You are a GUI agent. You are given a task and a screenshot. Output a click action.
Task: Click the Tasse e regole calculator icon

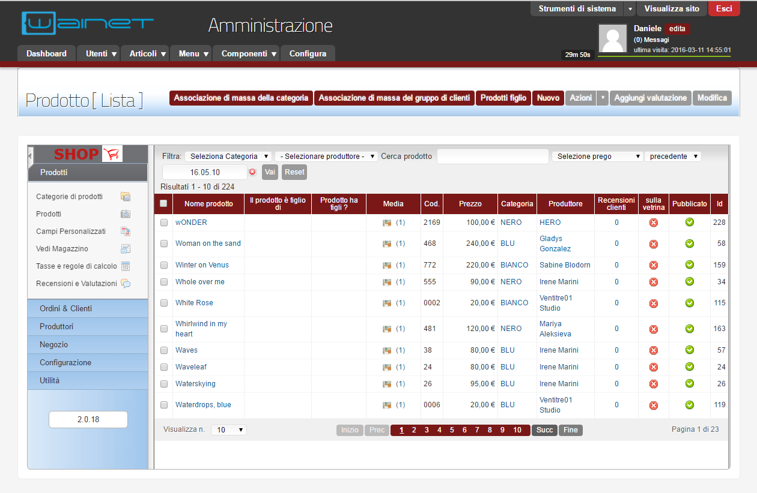tap(126, 266)
